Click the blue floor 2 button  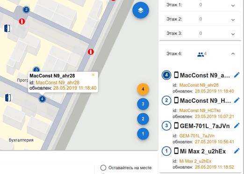point(143,119)
